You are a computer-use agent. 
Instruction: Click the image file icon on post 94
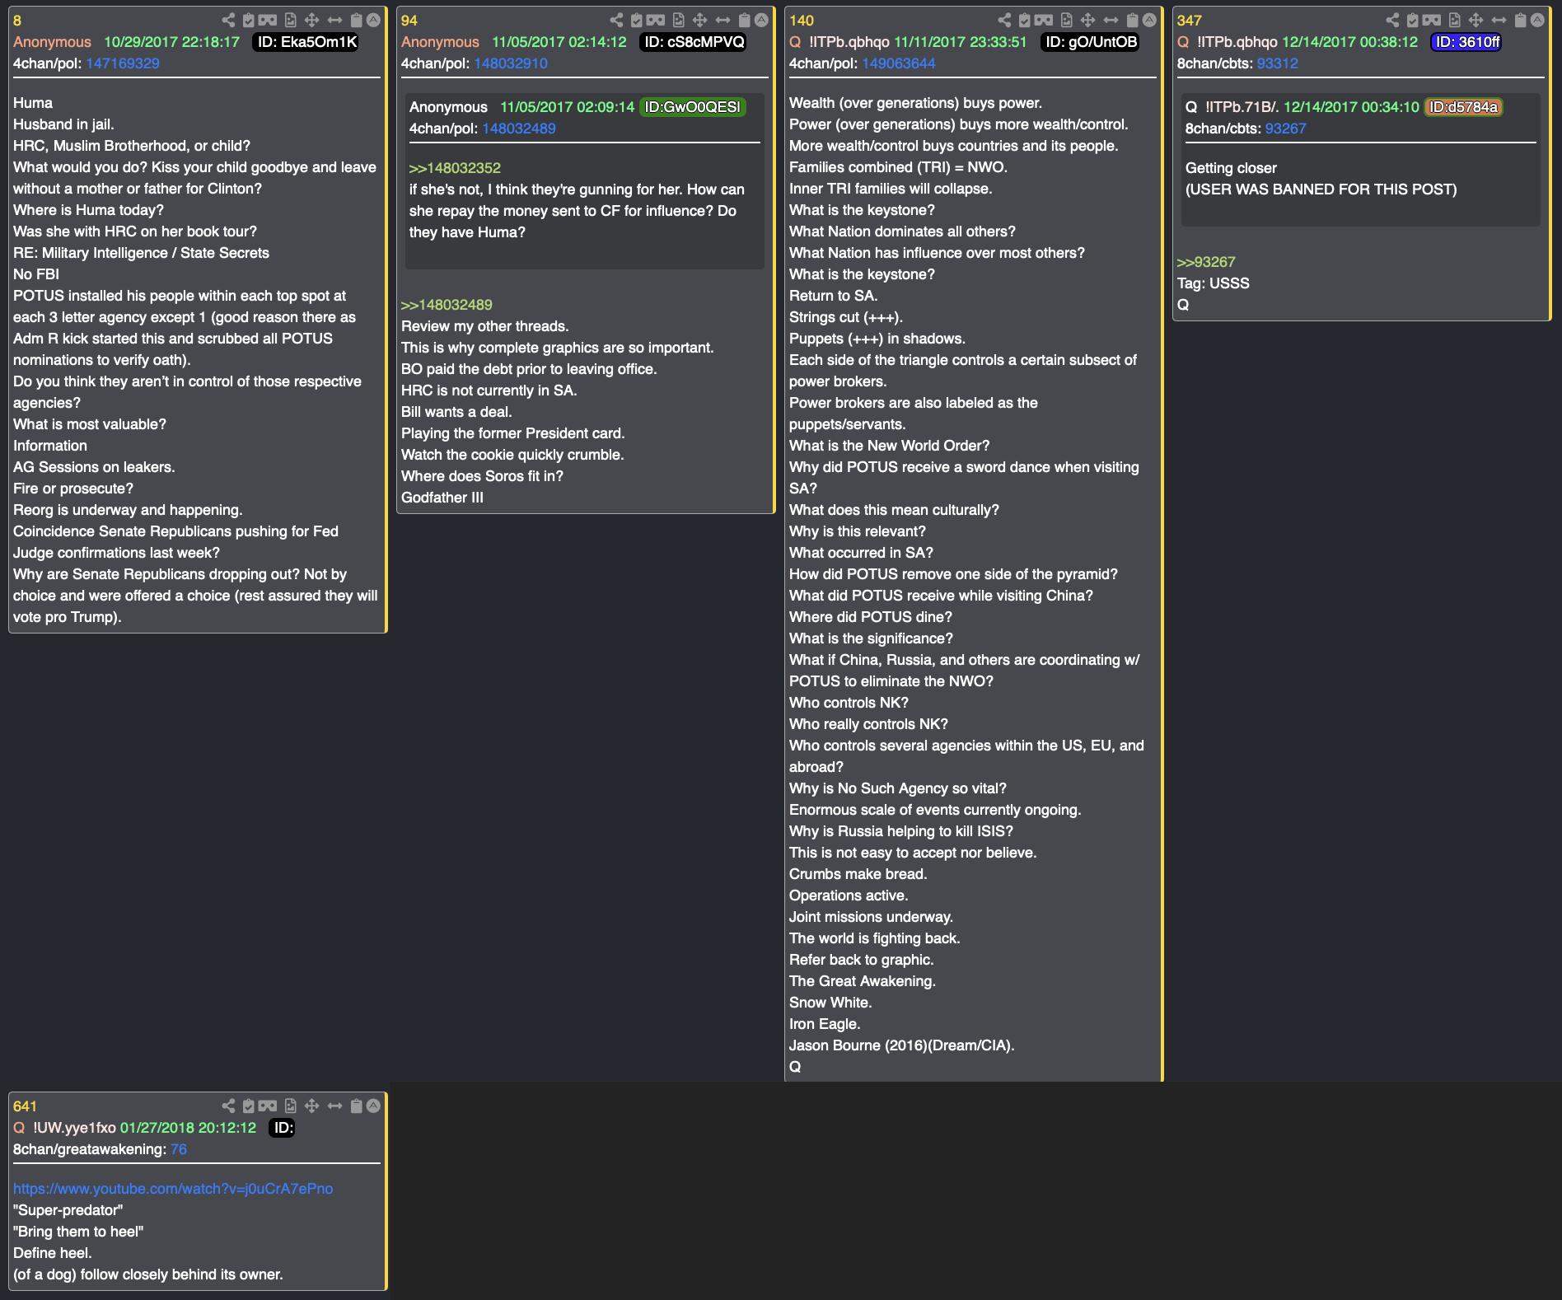[x=678, y=20]
